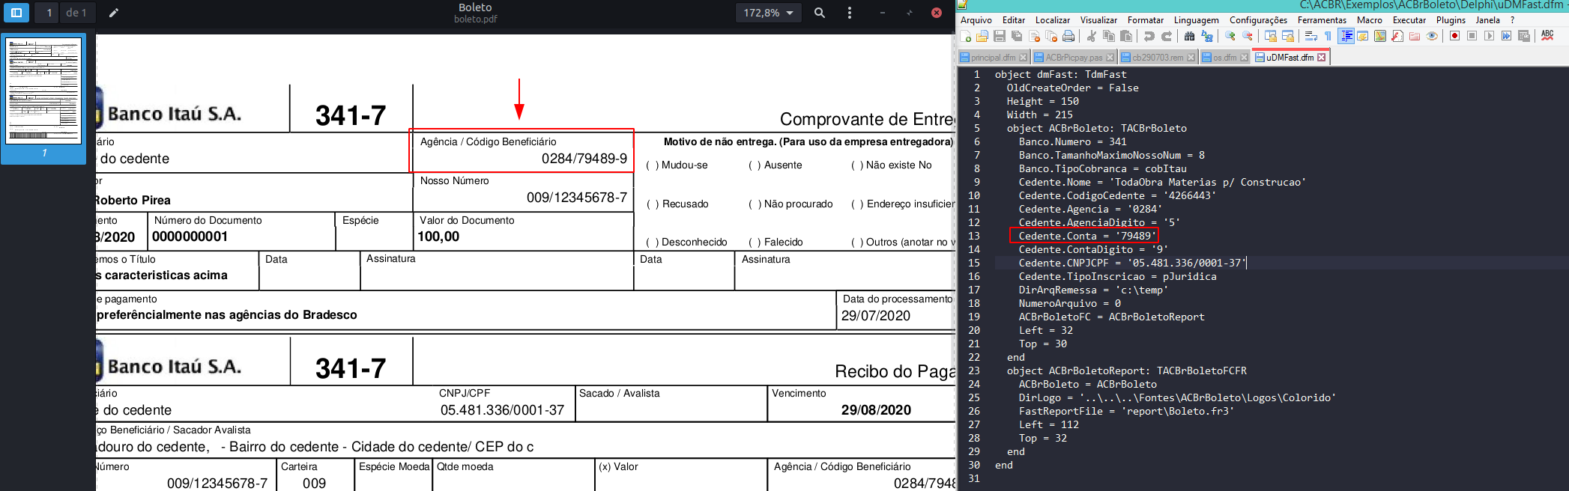Toggle synchronize horizontal scrolling
The image size is (1569, 491).
(x=1288, y=36)
